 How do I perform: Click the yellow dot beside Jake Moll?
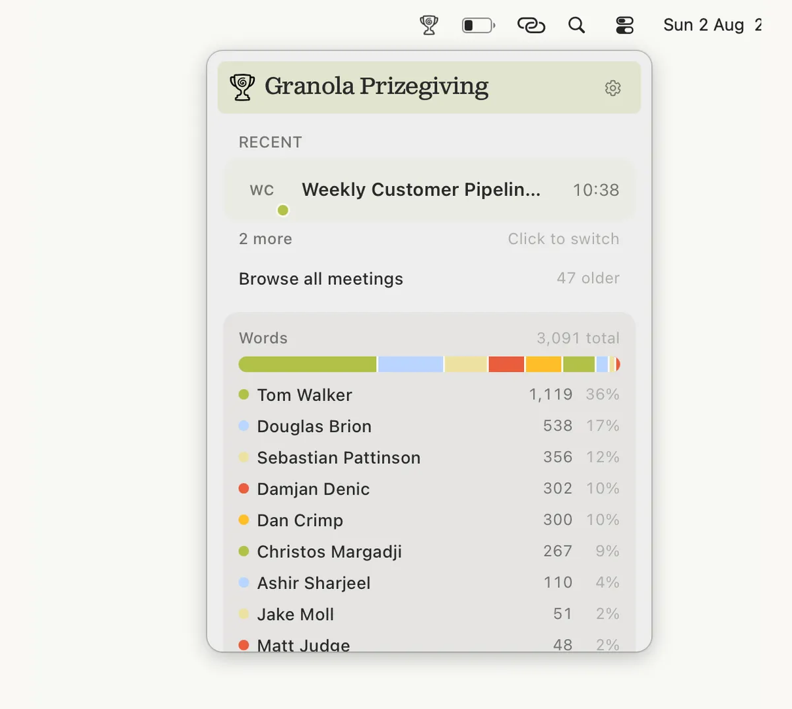pyautogui.click(x=244, y=613)
